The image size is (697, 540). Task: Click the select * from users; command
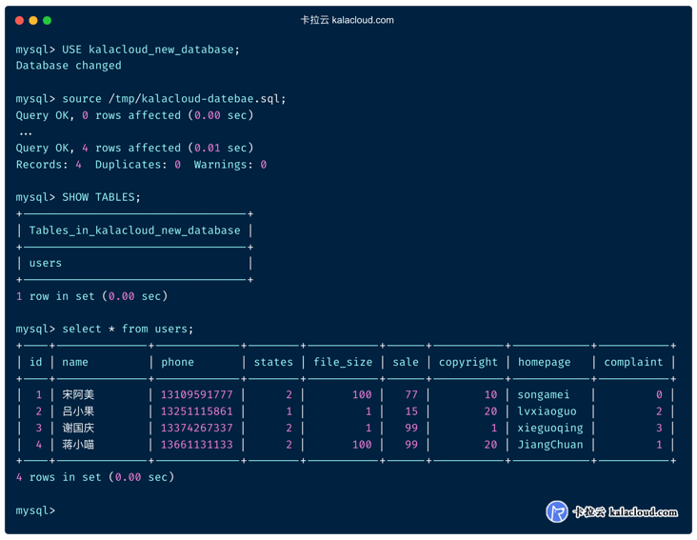pos(128,329)
